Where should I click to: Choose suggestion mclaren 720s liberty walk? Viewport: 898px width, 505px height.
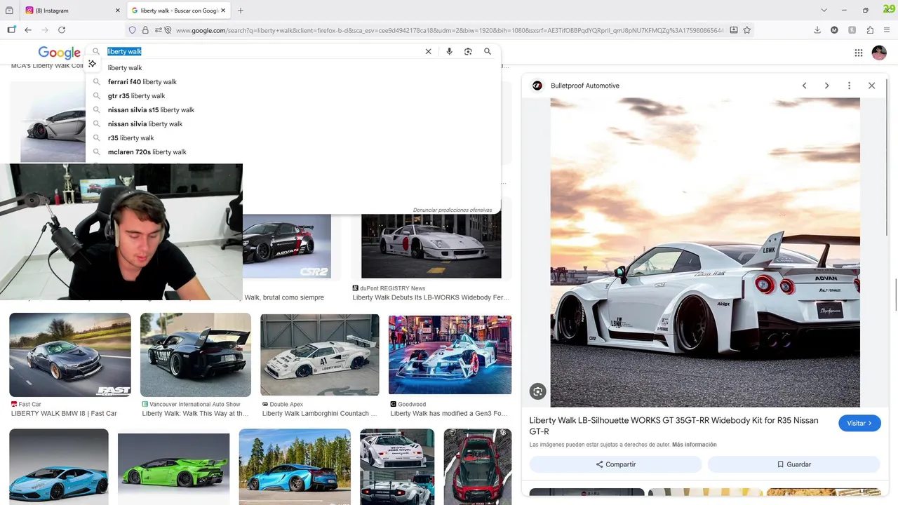pos(293,152)
